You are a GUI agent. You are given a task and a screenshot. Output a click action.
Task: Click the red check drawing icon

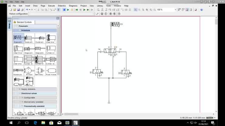196,10
